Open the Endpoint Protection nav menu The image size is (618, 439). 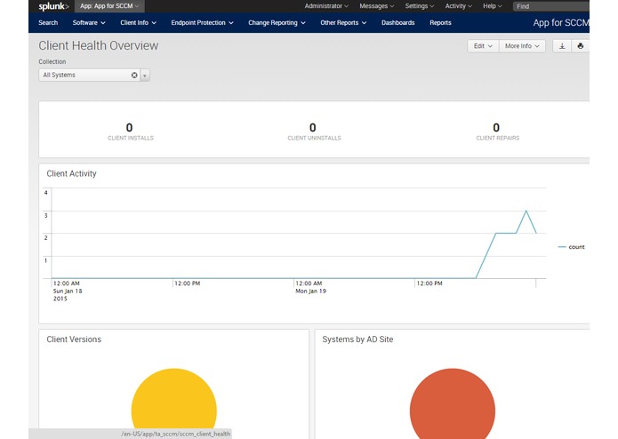tap(202, 23)
